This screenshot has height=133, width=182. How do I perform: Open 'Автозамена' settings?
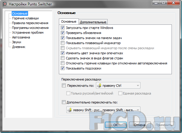pyautogui.click(x=21, y=37)
